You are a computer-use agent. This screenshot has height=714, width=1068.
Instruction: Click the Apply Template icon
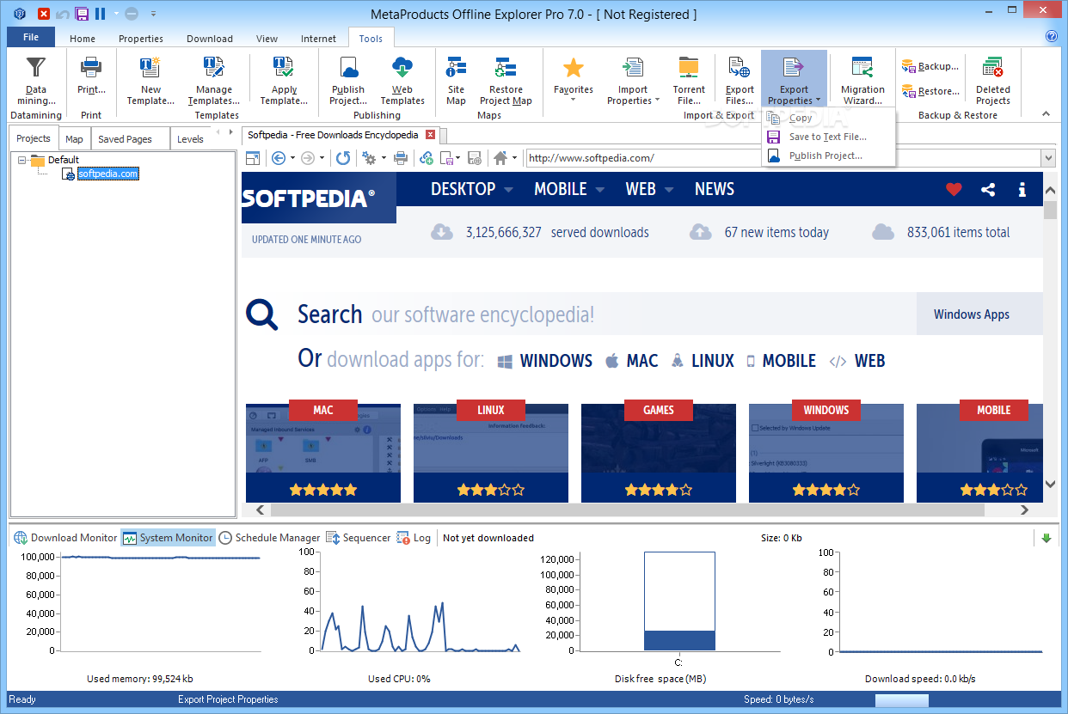284,69
